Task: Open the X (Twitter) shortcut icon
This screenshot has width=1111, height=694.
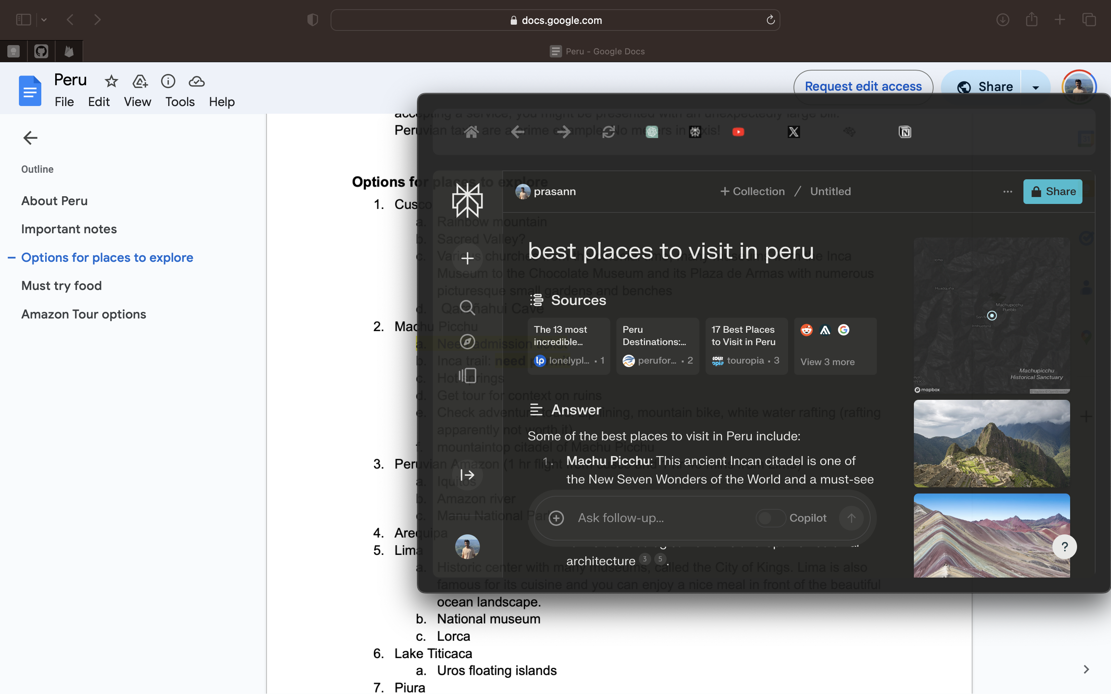Action: click(x=793, y=132)
